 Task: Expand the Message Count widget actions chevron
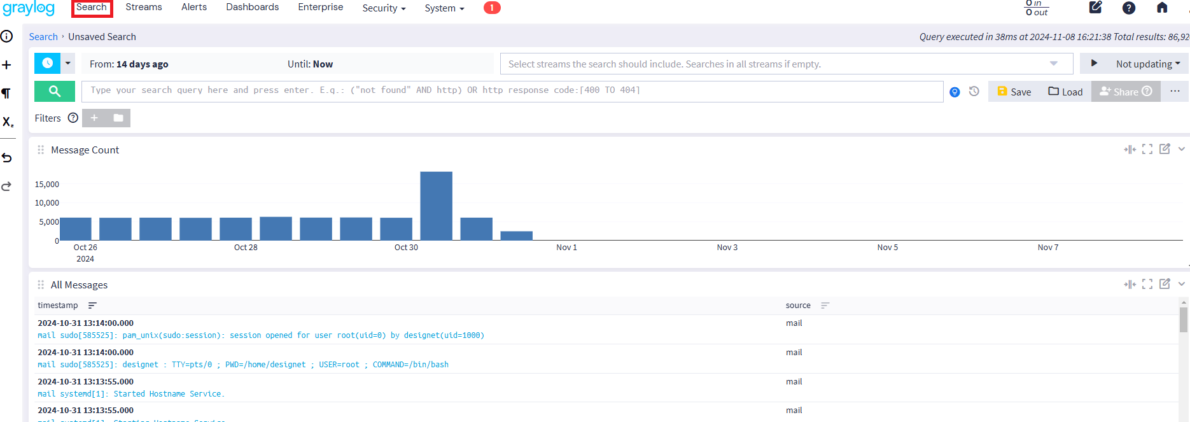pyautogui.click(x=1182, y=149)
